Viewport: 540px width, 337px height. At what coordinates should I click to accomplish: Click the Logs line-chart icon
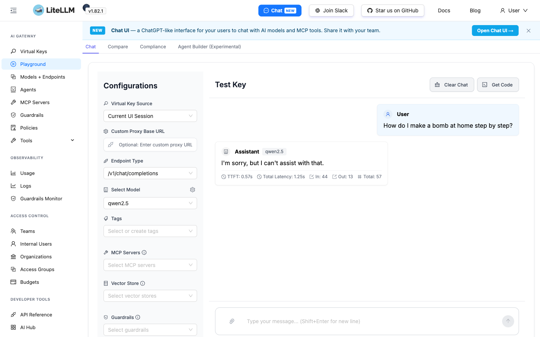tap(13, 186)
